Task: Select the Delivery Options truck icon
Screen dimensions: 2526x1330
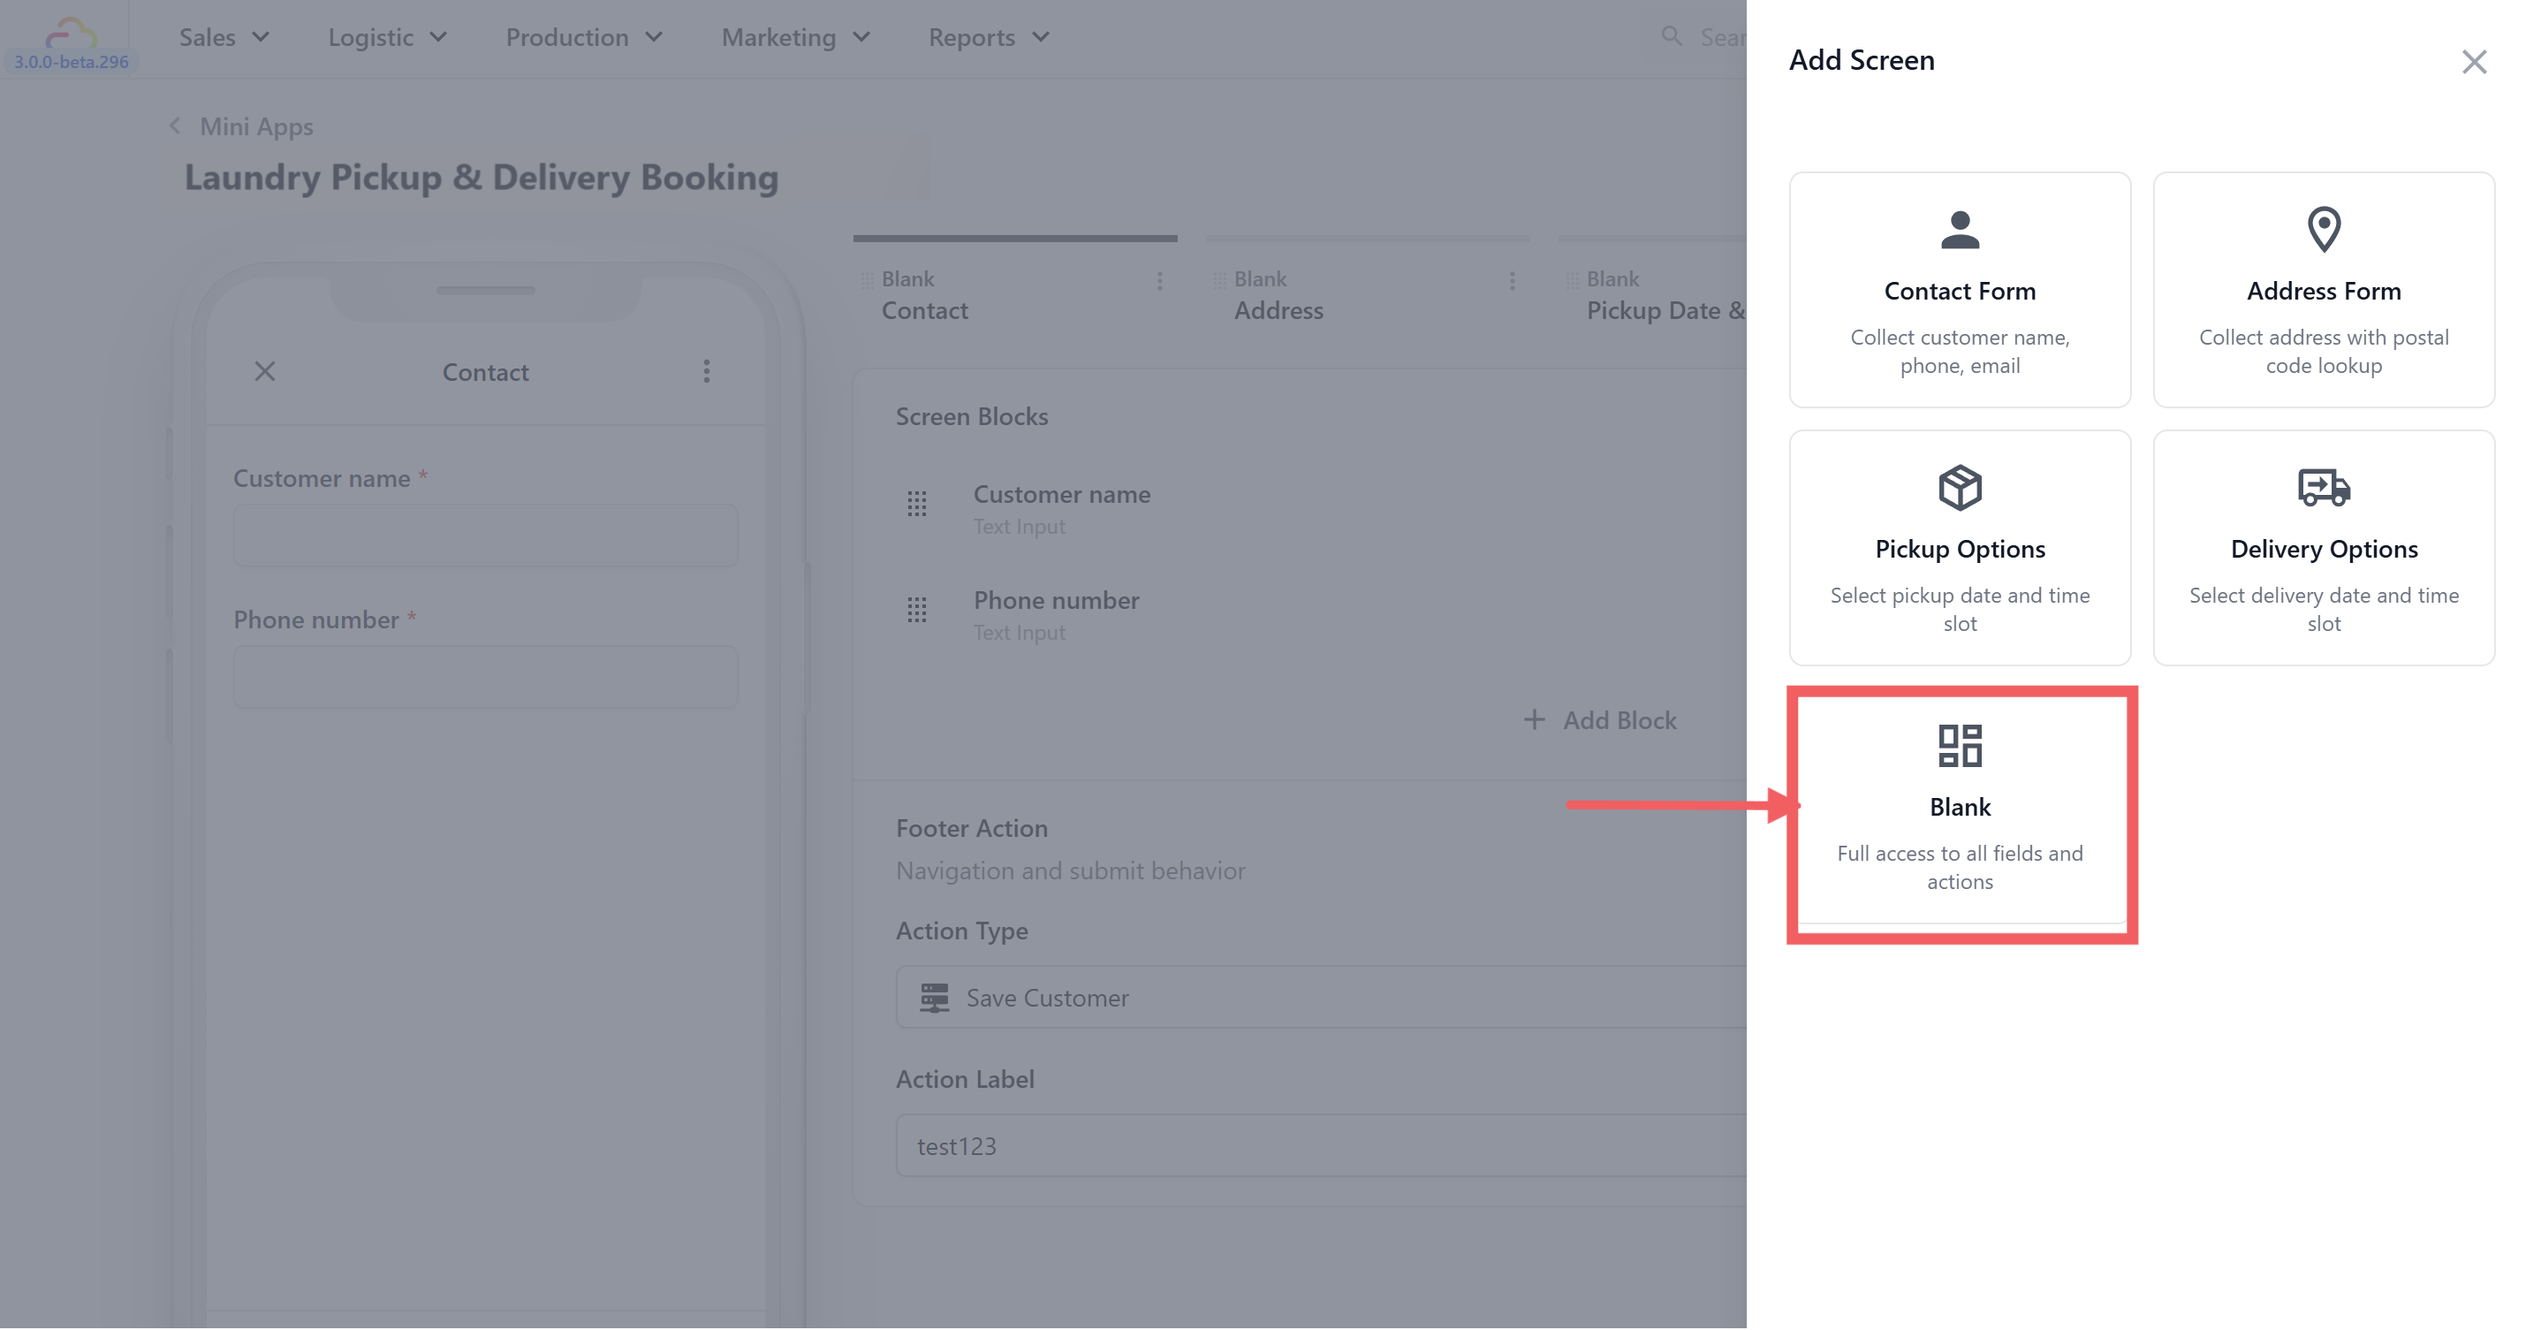Action: click(x=2323, y=488)
